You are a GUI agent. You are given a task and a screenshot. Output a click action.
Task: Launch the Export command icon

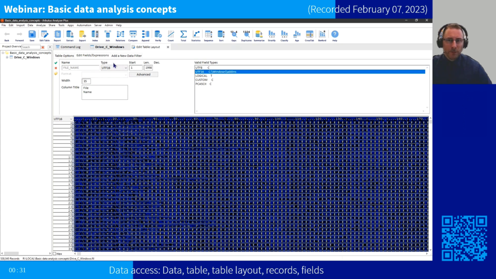tap(82, 36)
